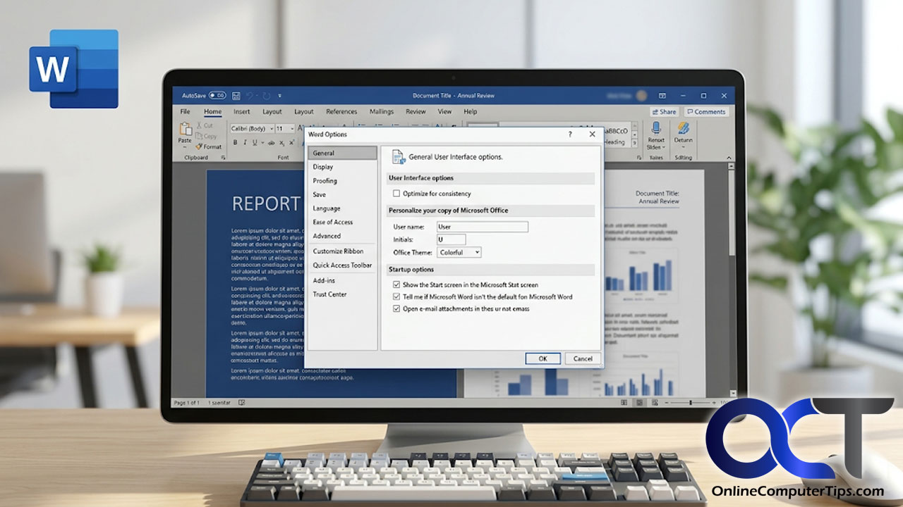Click the ribbon display options icon in the title bar
Image resolution: width=903 pixels, height=507 pixels.
click(662, 95)
